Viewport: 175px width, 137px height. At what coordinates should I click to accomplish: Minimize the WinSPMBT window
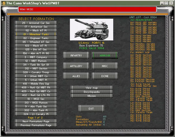(162, 3)
